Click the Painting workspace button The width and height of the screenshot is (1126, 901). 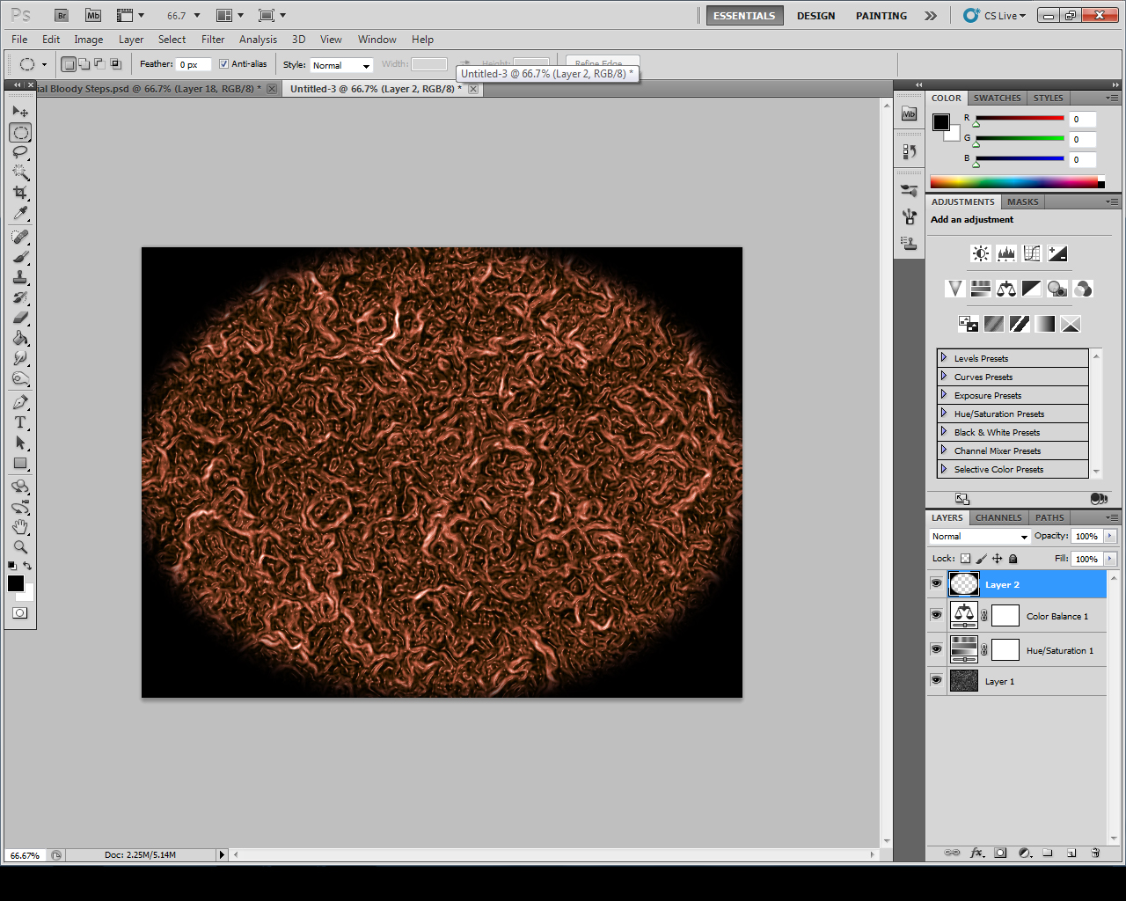pos(881,16)
